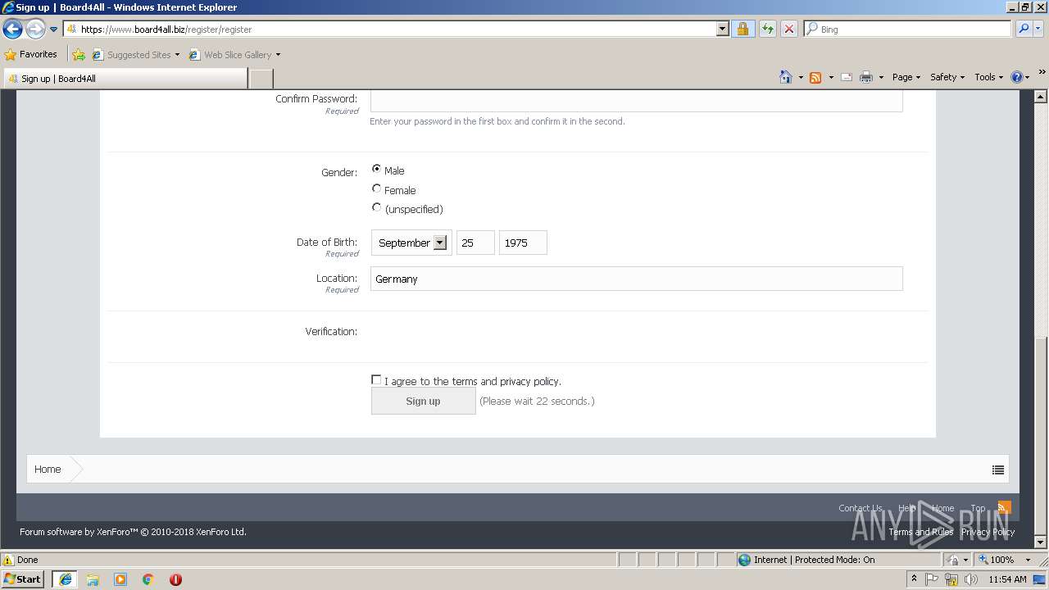Go to browser home page icon

click(x=786, y=77)
